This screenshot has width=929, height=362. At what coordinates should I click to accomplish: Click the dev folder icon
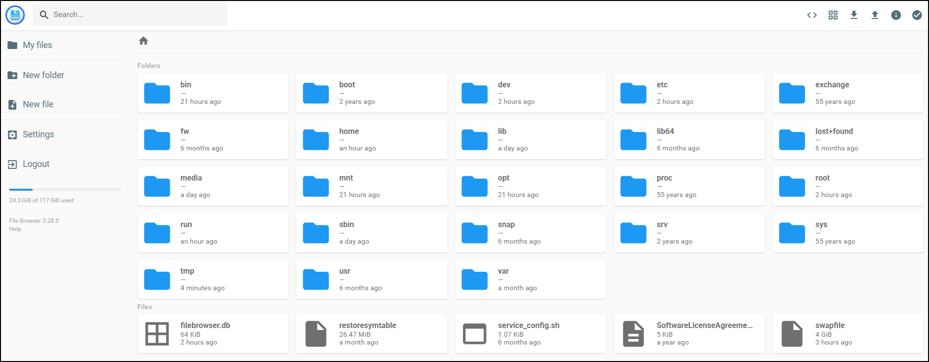coord(475,93)
